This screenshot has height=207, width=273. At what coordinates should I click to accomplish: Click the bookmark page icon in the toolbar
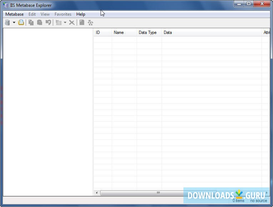coord(82,22)
